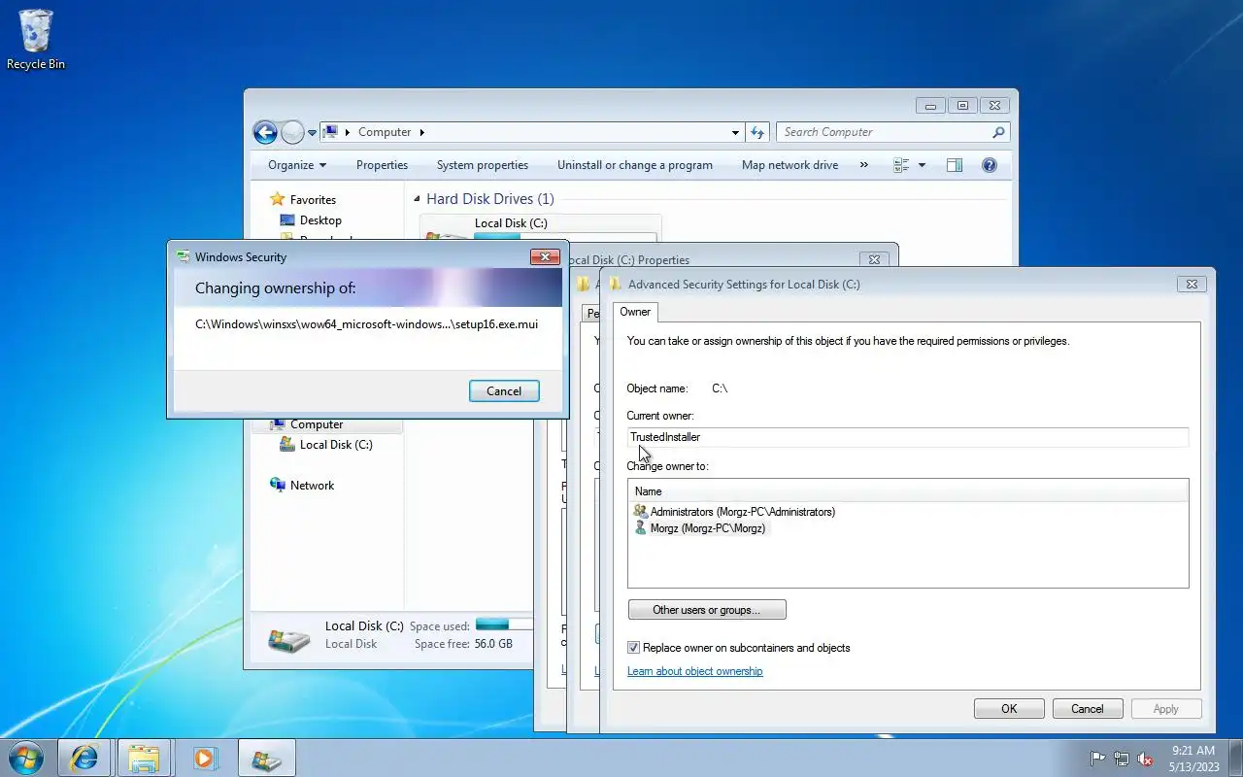
Task: Select Morgz (Morgz-PC\Morgz) as owner
Action: (x=708, y=528)
